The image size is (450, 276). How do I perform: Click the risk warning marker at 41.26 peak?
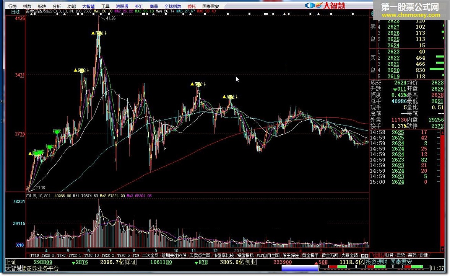click(x=99, y=33)
